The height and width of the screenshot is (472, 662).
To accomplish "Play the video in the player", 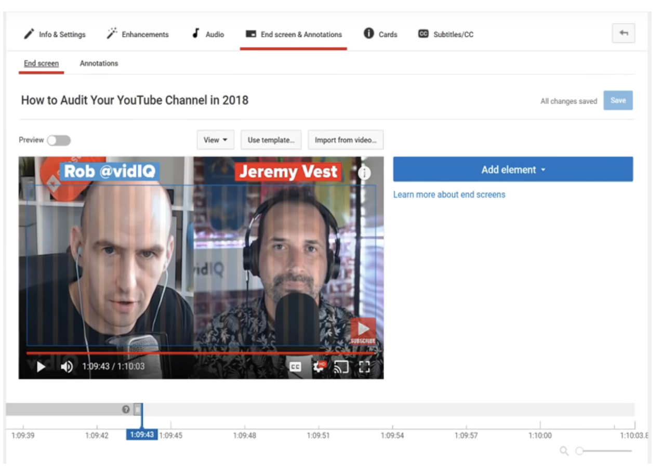I will (x=41, y=367).
